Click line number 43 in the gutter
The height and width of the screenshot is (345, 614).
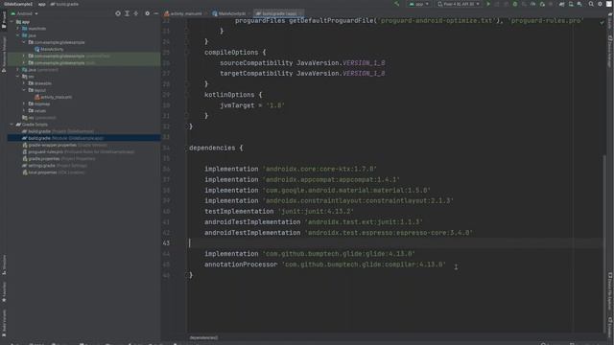(166, 242)
